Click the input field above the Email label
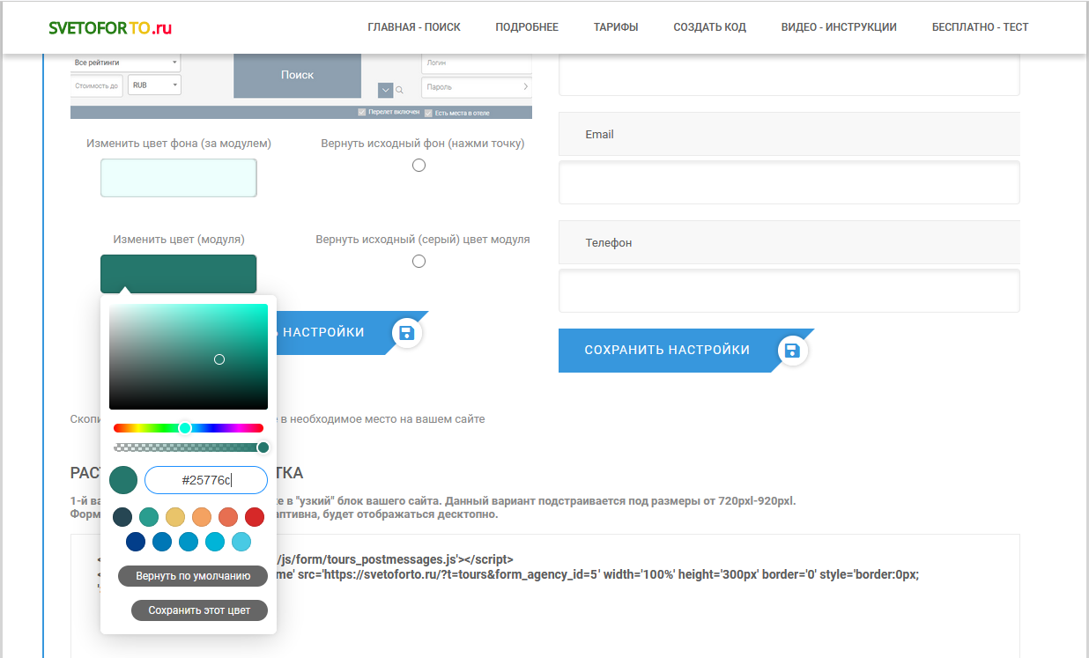 789,74
